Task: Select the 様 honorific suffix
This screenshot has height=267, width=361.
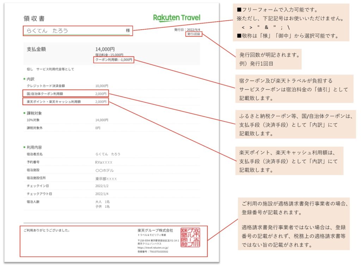Action: click(128, 30)
